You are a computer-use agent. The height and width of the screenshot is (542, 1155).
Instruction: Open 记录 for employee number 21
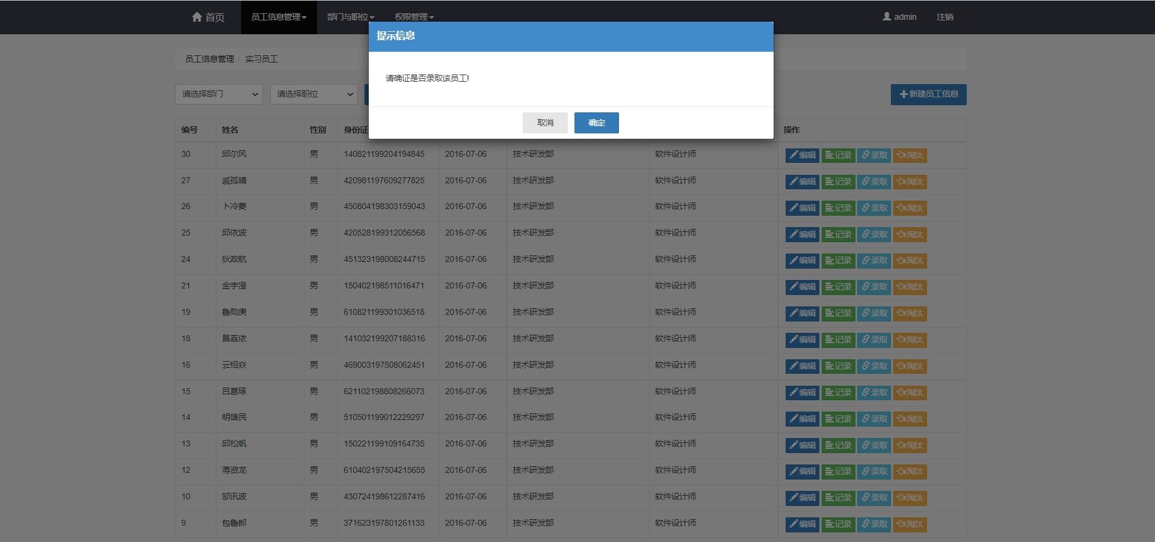pos(838,287)
